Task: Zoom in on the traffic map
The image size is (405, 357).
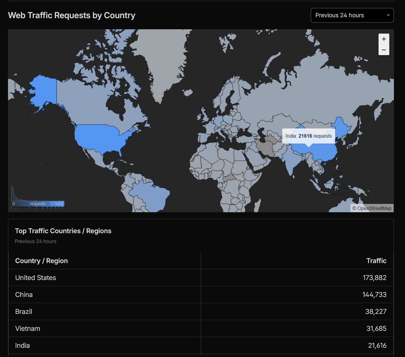Action: pyautogui.click(x=384, y=39)
